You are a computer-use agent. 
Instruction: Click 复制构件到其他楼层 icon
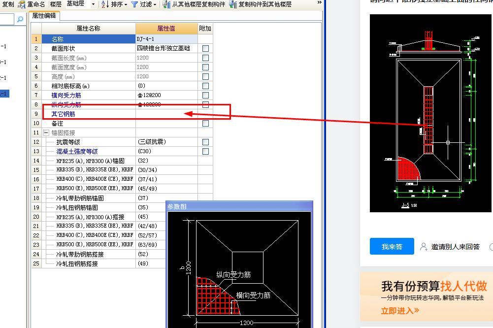click(x=234, y=5)
